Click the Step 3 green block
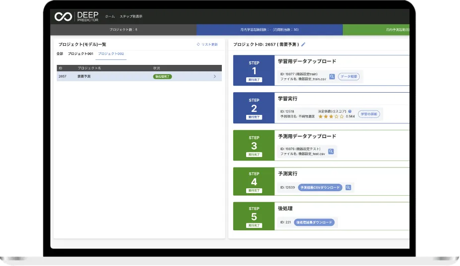The height and width of the screenshot is (266, 460). [x=254, y=145]
